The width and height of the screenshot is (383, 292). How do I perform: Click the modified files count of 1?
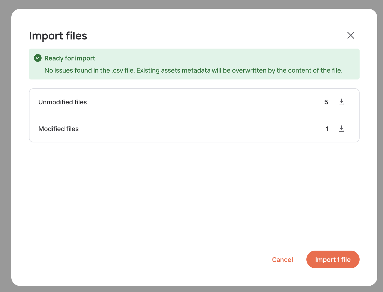327,129
